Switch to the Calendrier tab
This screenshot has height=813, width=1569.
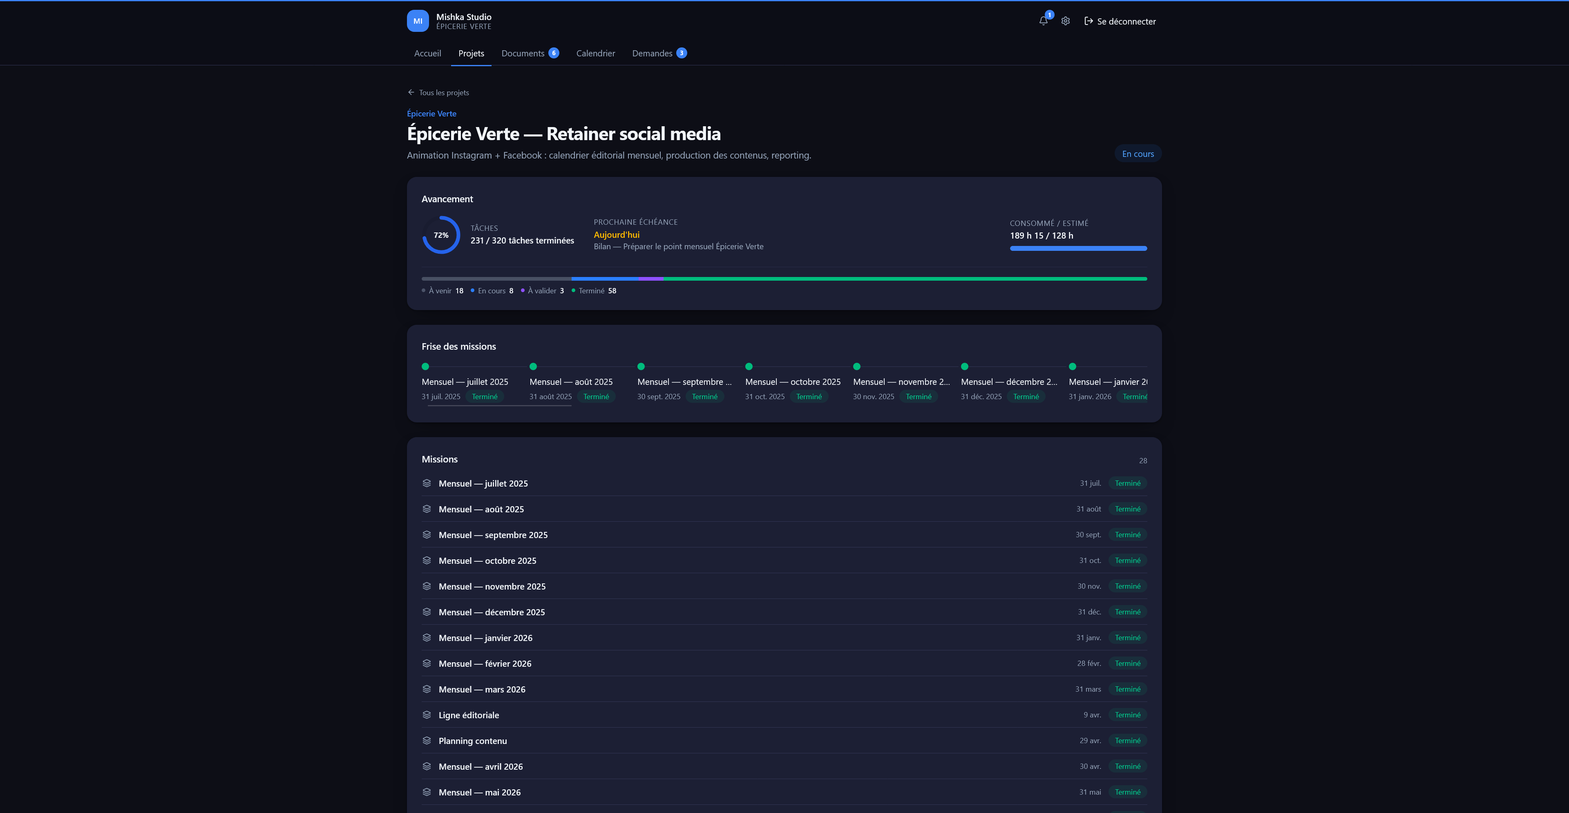[596, 54]
